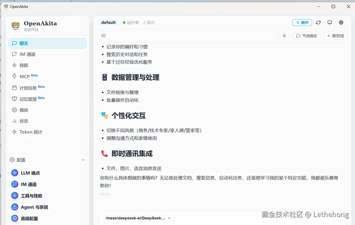Click the 文件、图片、语音消息发送 list item
Image resolution: width=355 pixels, height=225 pixels.
tap(134, 168)
